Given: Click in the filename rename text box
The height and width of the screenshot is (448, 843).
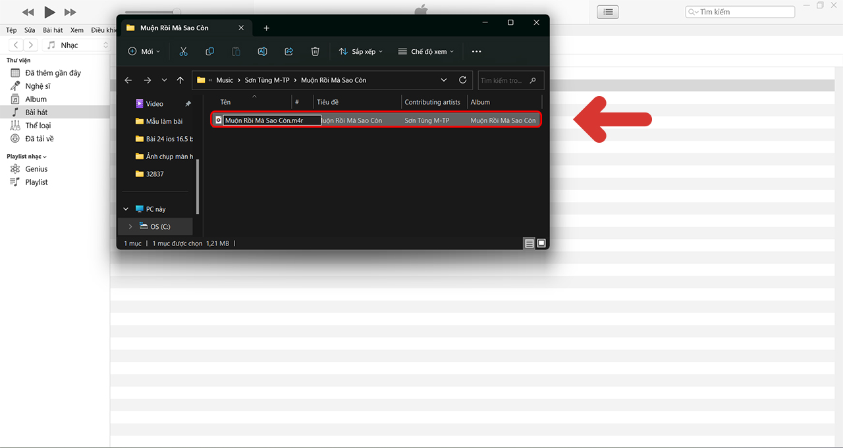Looking at the screenshot, I should tap(271, 120).
